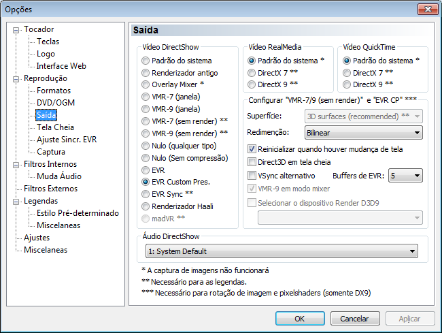Open the Redimenção Bilinear dropdown
This screenshot has height=333, width=442.
coord(364,133)
